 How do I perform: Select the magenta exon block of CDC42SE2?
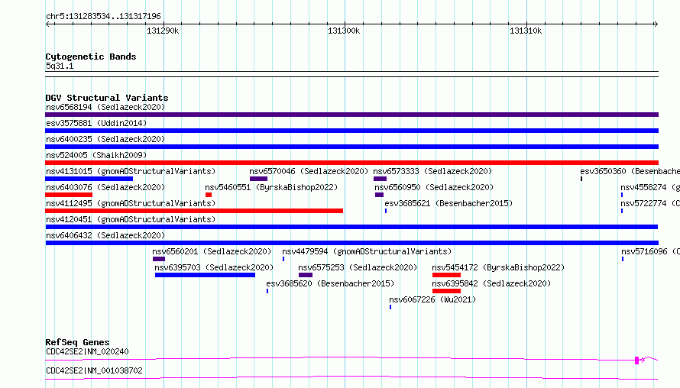[636, 361]
